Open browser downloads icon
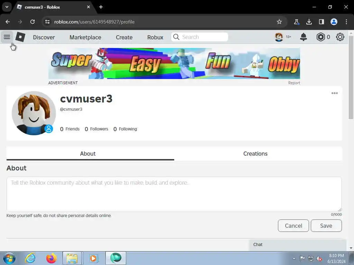 [x=309, y=22]
